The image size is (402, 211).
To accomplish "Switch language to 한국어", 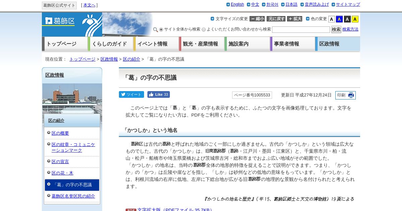I will pyautogui.click(x=272, y=5).
